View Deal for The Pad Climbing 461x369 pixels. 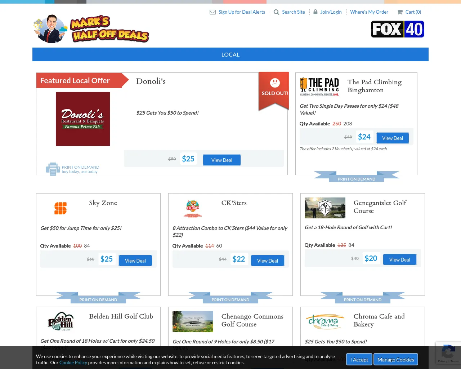[x=393, y=138]
